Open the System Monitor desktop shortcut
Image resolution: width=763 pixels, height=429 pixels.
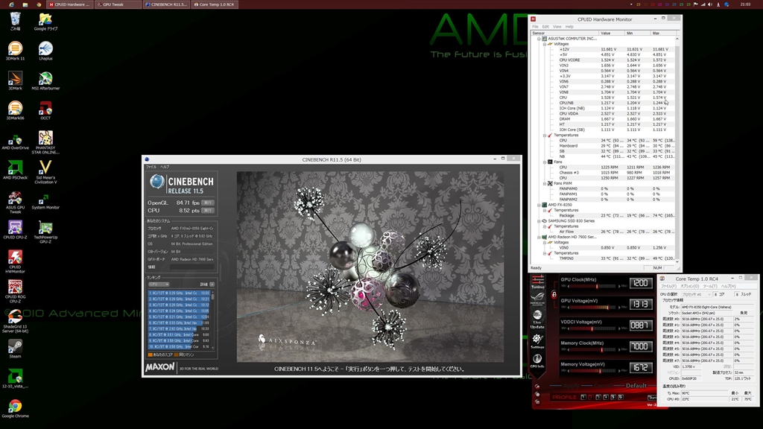click(x=45, y=200)
